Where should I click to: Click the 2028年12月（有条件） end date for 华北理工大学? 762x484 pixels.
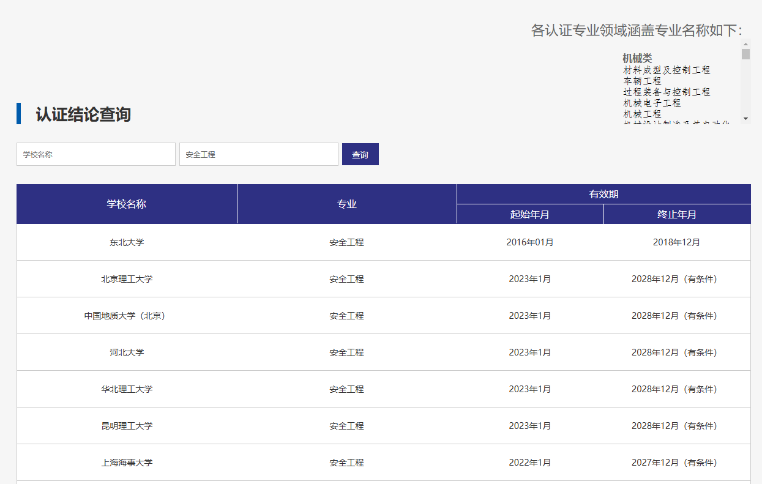click(677, 389)
